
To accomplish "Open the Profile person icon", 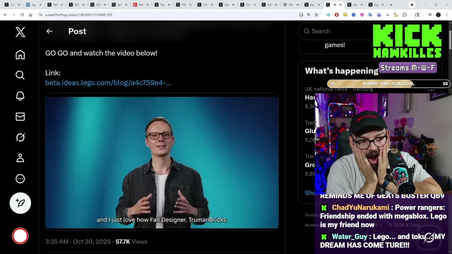I will pyautogui.click(x=20, y=158).
